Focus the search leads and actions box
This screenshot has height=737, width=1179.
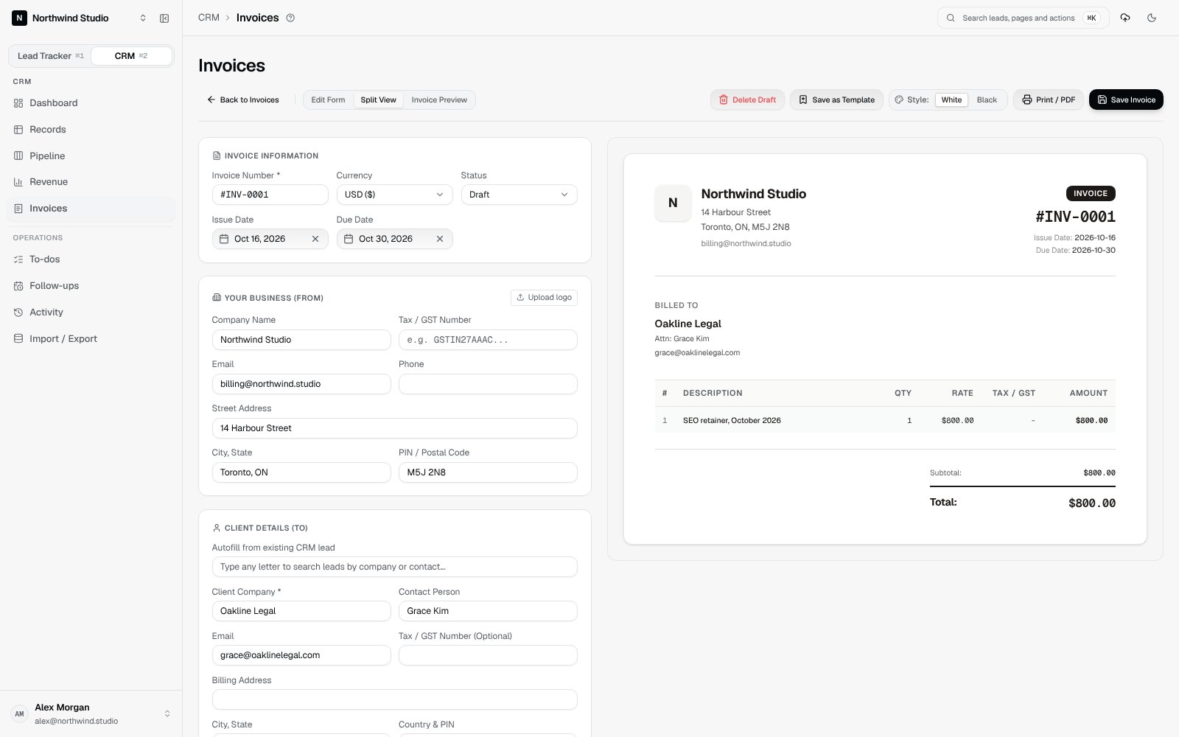(1023, 18)
